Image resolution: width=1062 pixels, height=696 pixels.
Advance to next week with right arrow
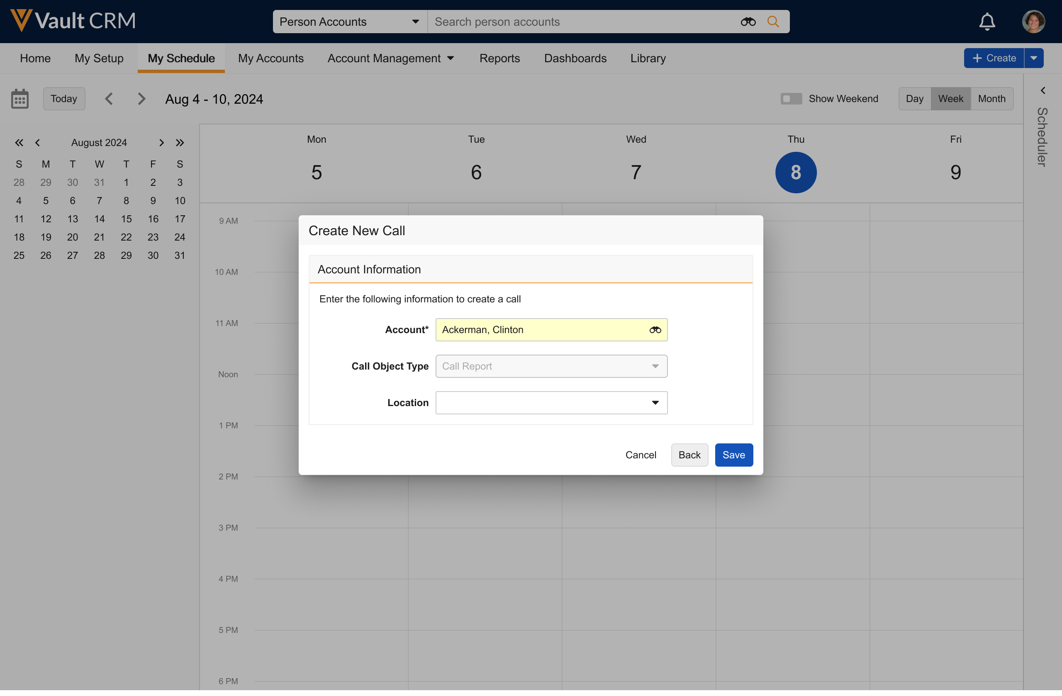[x=141, y=99]
